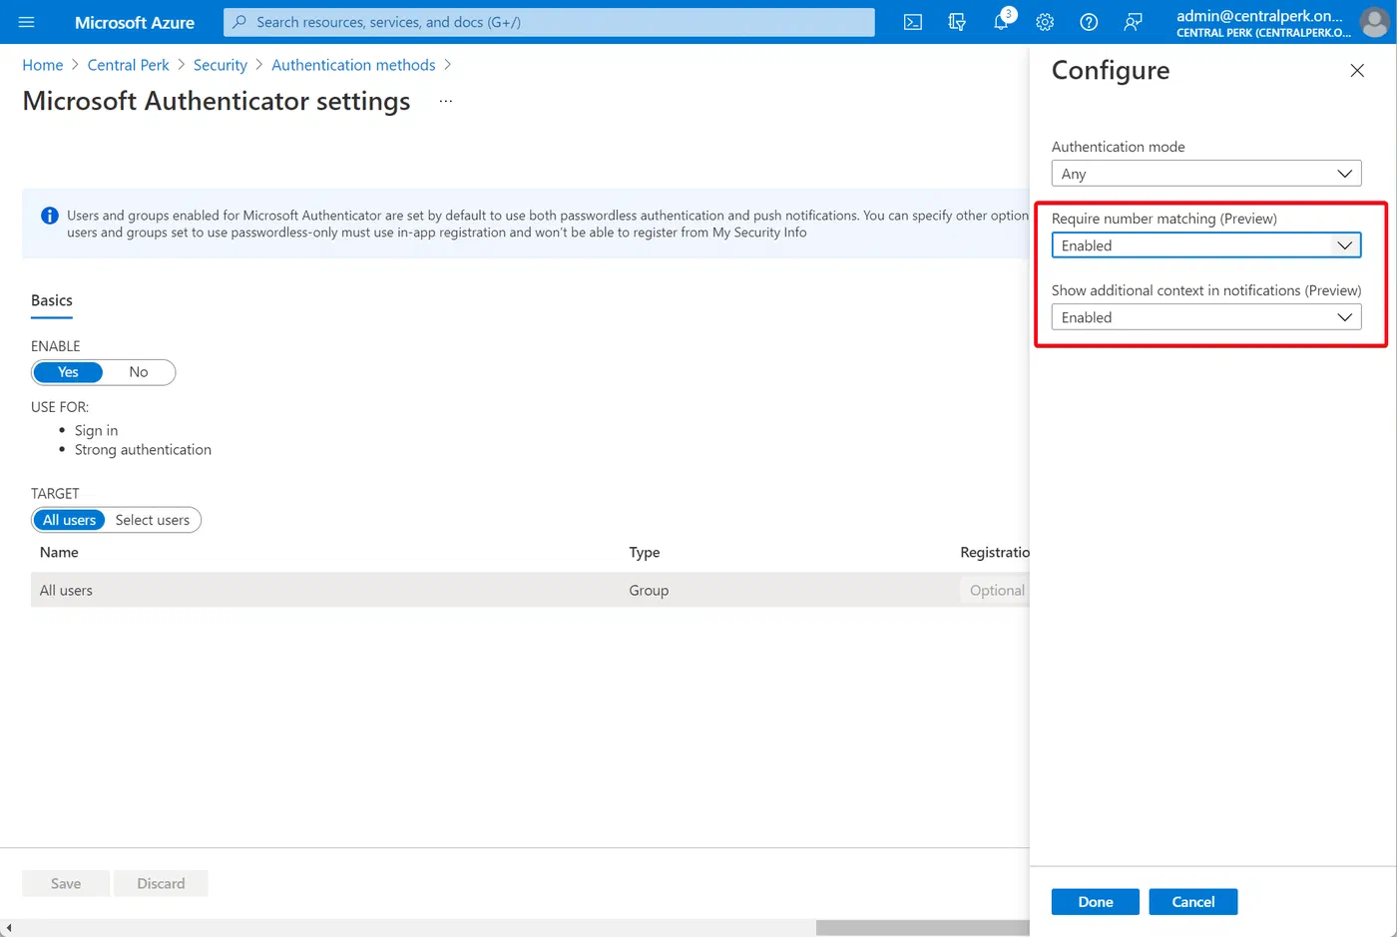Click the Done button

1096,902
